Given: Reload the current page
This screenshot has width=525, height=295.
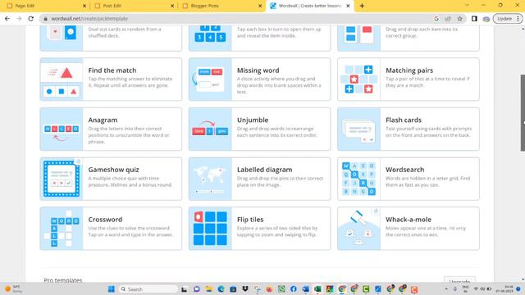Looking at the screenshot, I should (31, 19).
